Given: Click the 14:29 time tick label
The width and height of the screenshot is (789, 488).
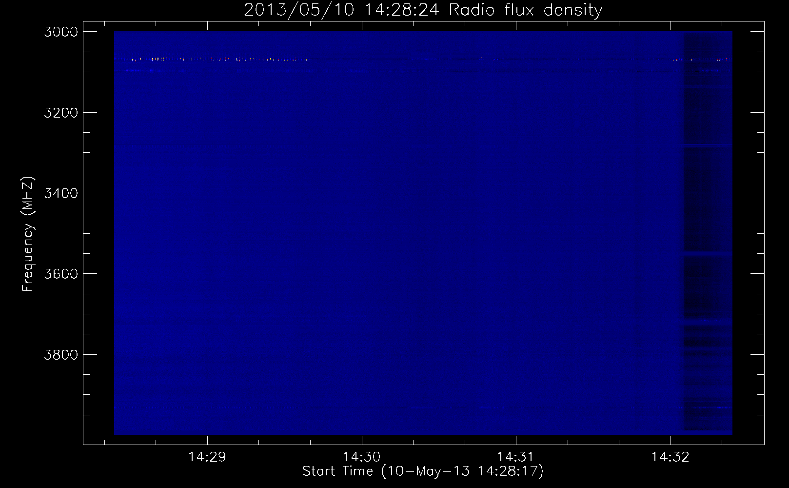Looking at the screenshot, I should coord(207,457).
